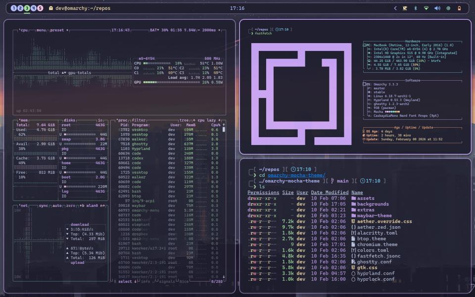475x297 pixels.
Task: Click the signals button below the proc list
Action: pyautogui.click(x=166, y=282)
